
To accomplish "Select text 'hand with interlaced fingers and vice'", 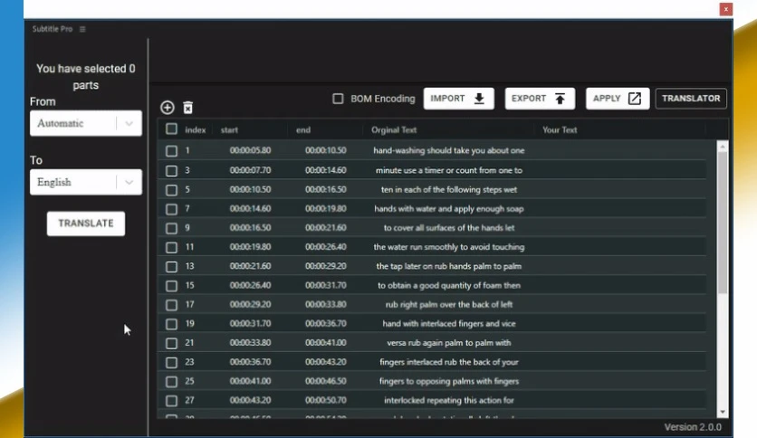I will tap(449, 324).
